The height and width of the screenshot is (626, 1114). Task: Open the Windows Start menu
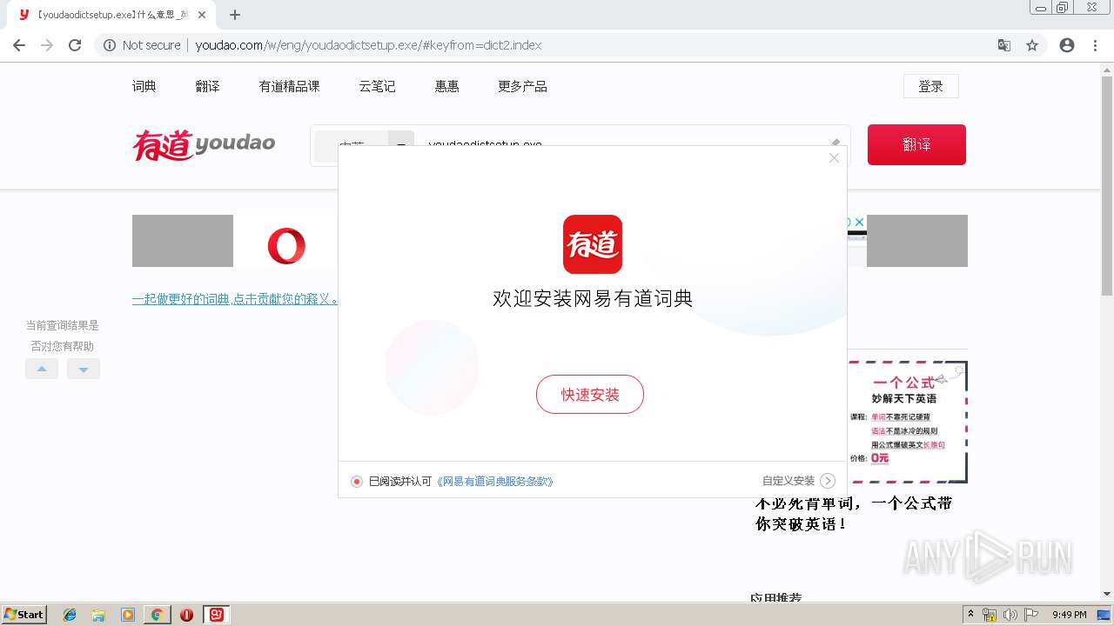click(x=24, y=615)
